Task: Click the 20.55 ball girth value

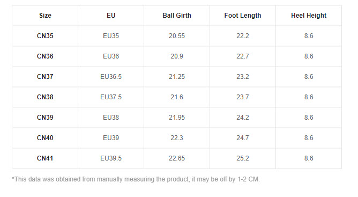Action: tap(177, 35)
